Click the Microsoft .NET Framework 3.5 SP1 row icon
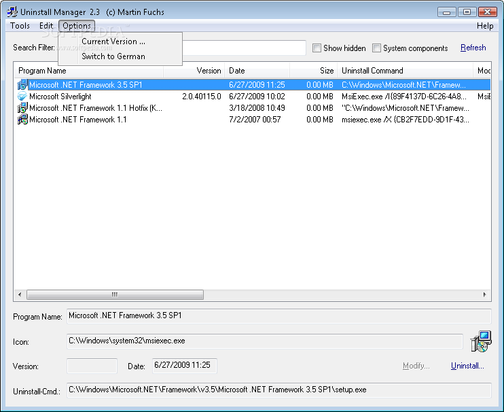504x412 pixels. [22, 84]
